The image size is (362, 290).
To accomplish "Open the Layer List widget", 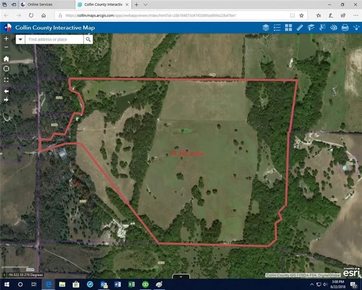I will pyautogui.click(x=265, y=28).
